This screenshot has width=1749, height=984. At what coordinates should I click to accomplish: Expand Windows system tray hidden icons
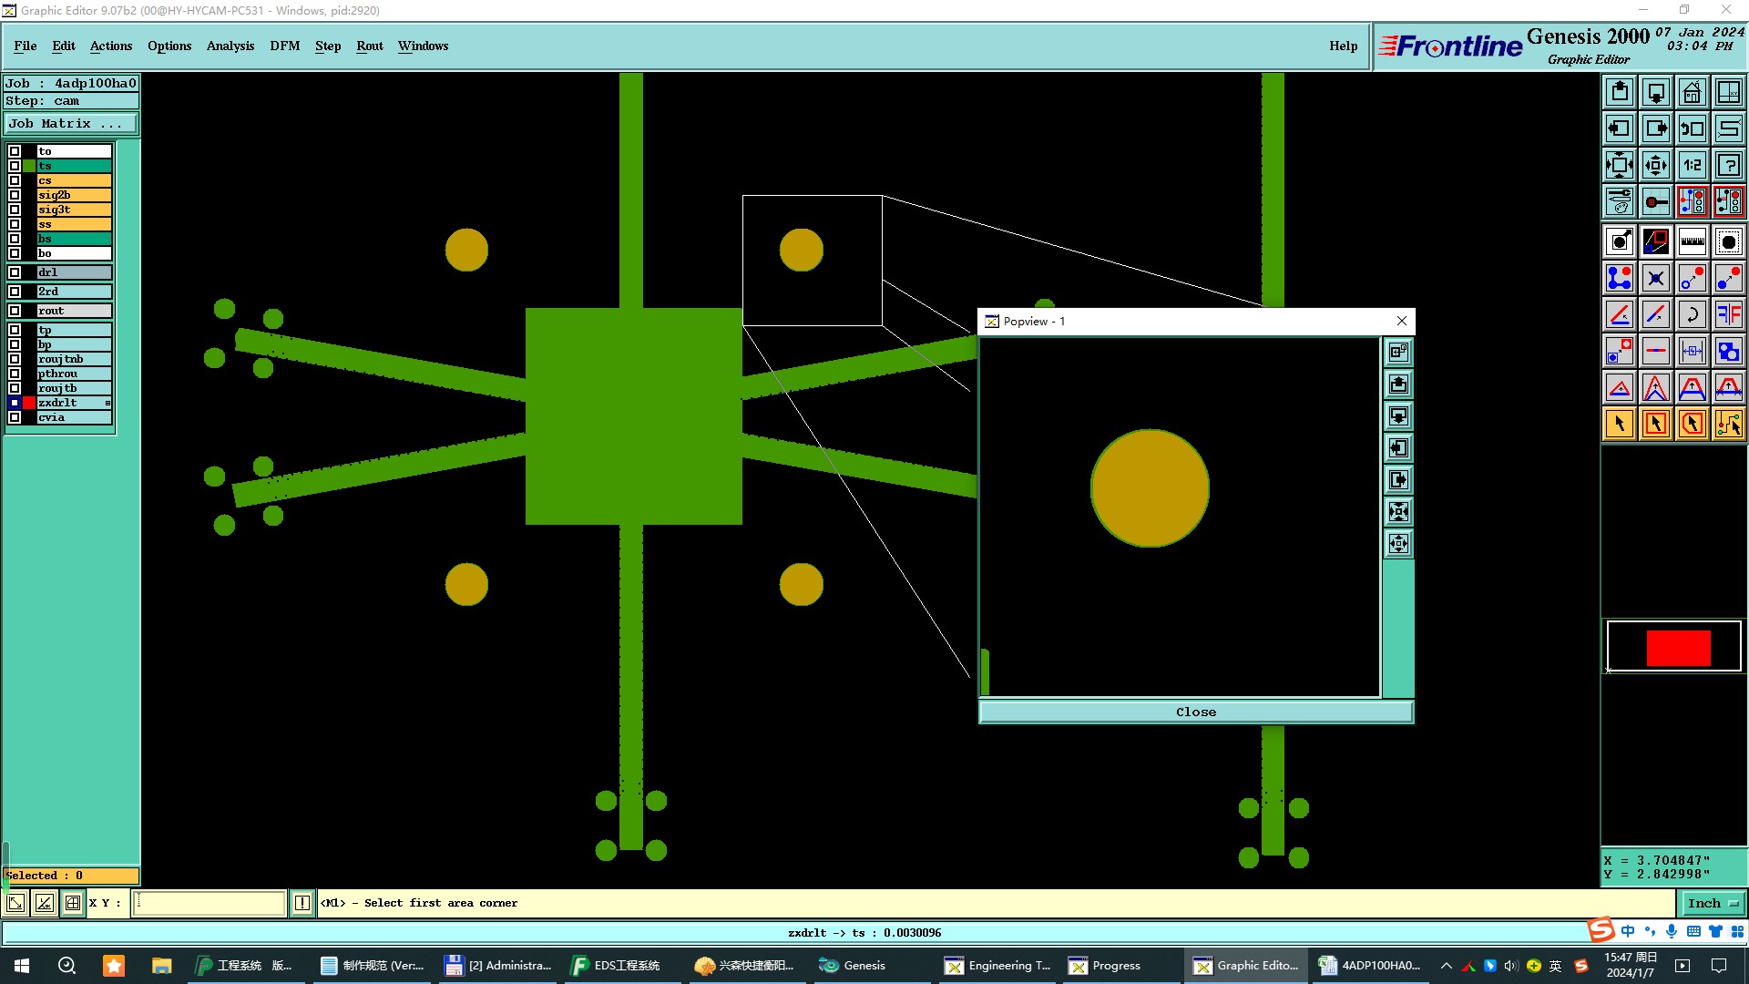(x=1446, y=966)
